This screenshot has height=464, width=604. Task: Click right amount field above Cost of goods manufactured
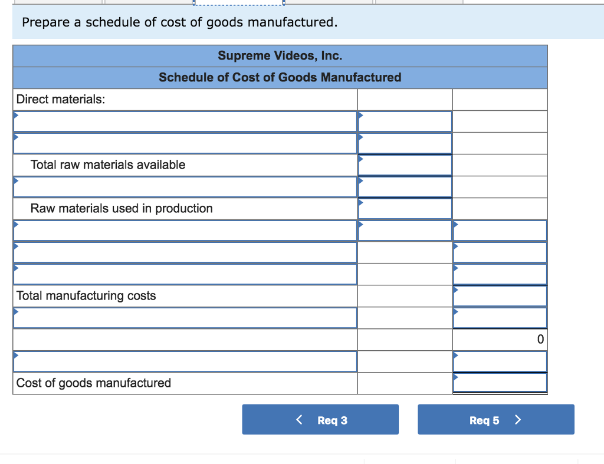(500, 361)
